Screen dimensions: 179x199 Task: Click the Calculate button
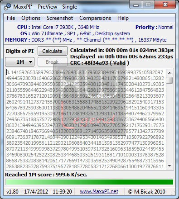pyautogui.click(x=52, y=51)
